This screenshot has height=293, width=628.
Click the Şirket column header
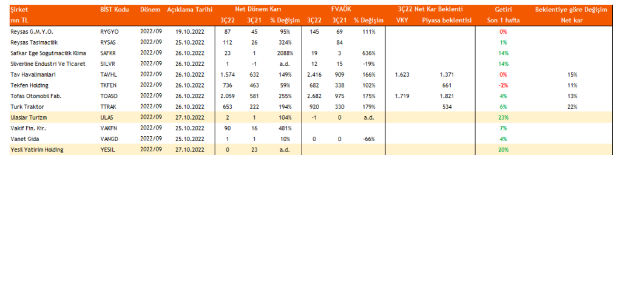point(20,10)
